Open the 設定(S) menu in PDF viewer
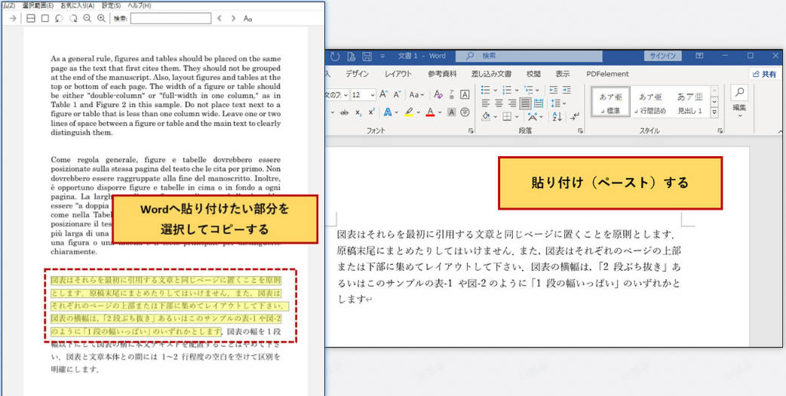Screen dimensions: 786x396 click(111, 5)
